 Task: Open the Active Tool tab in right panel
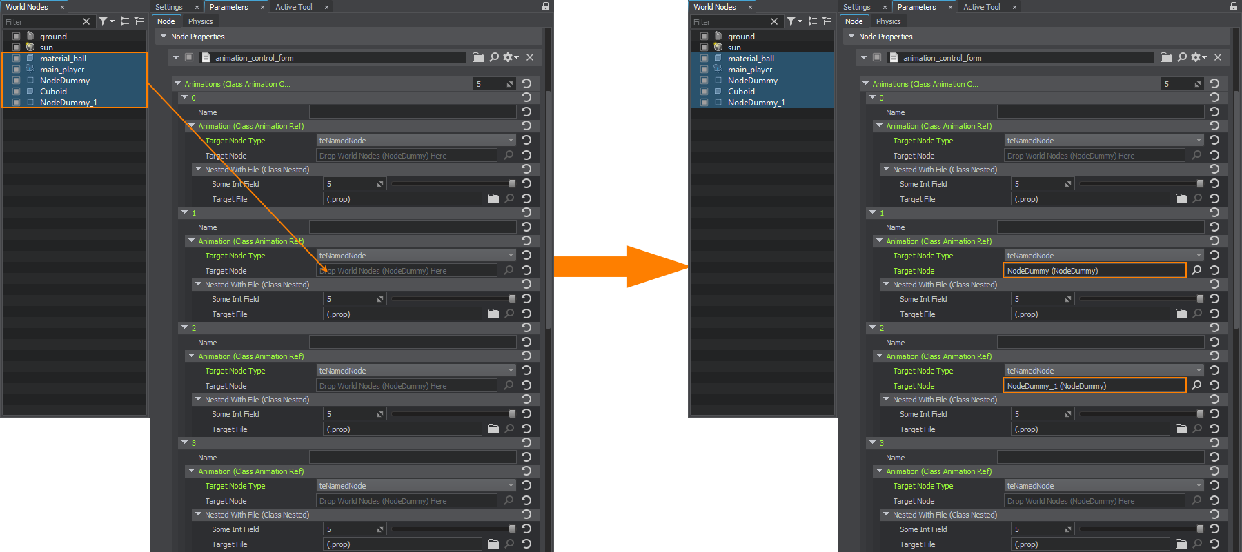tap(981, 7)
